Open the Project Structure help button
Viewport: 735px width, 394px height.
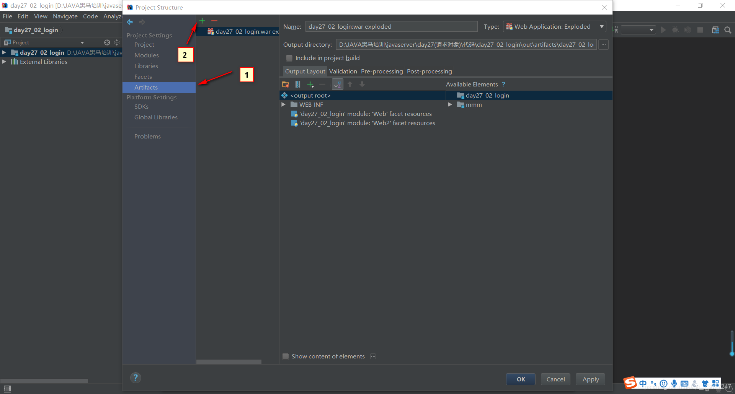point(136,378)
